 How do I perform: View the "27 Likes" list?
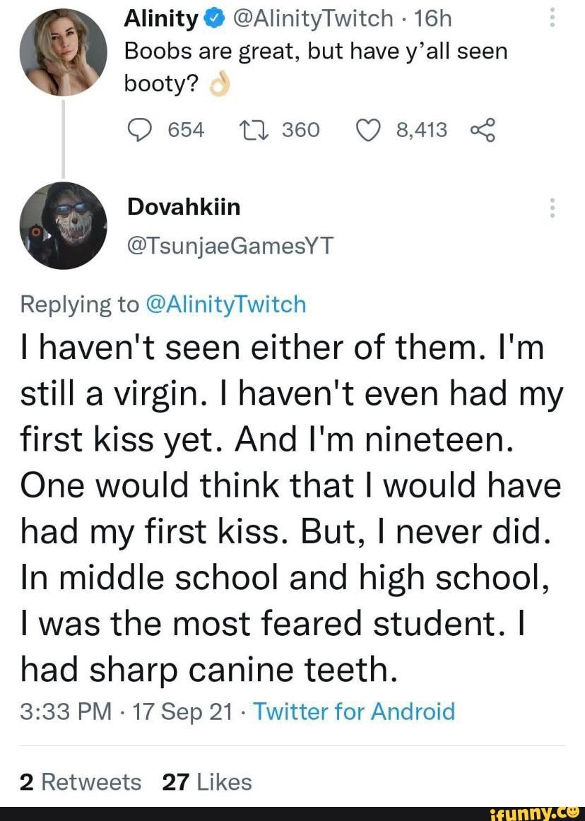[x=206, y=782]
